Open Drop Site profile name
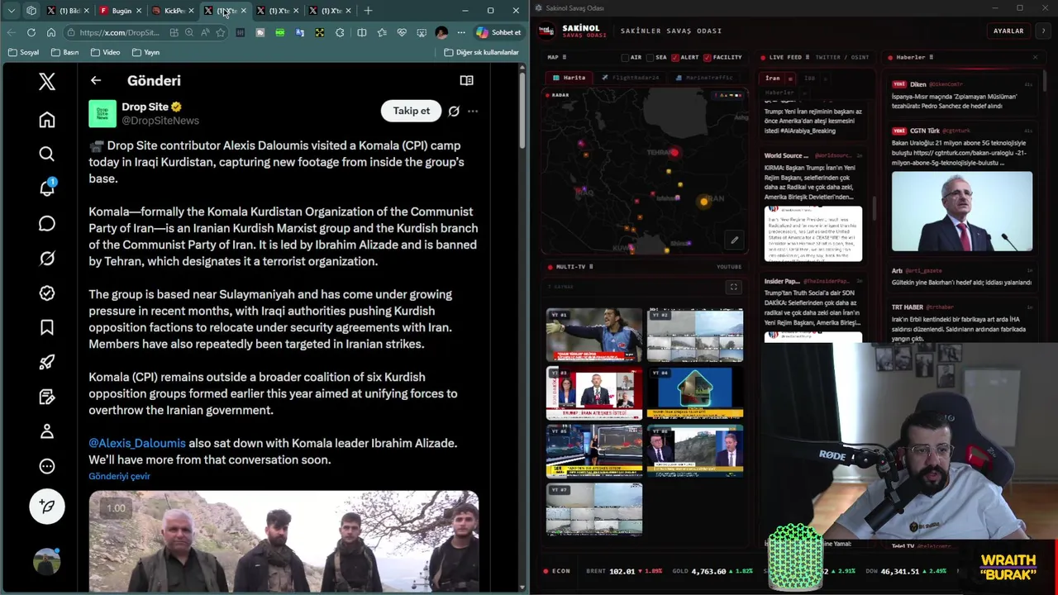The width and height of the screenshot is (1058, 595). pyautogui.click(x=145, y=107)
